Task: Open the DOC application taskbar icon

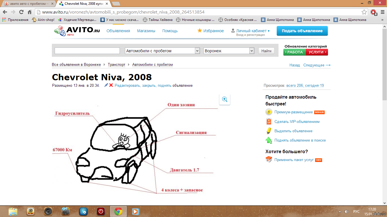Action: pyautogui.click(x=66, y=211)
